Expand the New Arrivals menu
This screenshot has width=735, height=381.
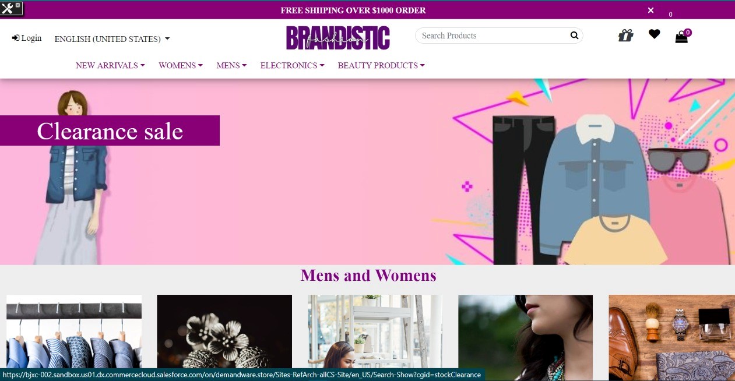pos(110,65)
